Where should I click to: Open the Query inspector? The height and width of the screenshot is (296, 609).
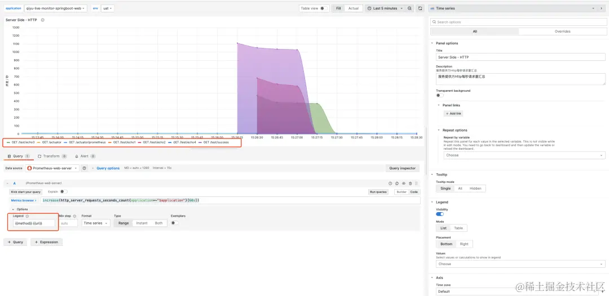403,168
